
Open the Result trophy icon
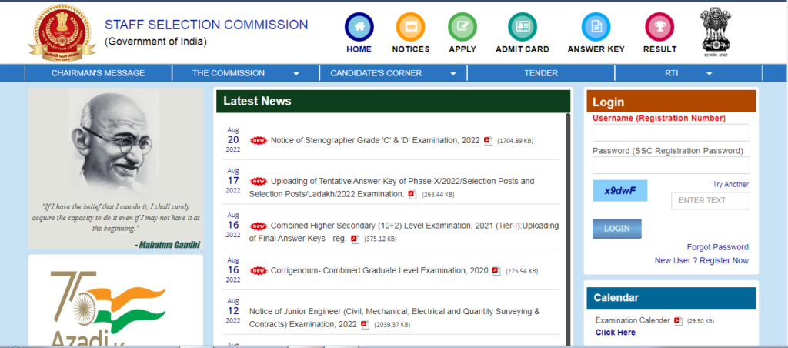[x=659, y=27]
